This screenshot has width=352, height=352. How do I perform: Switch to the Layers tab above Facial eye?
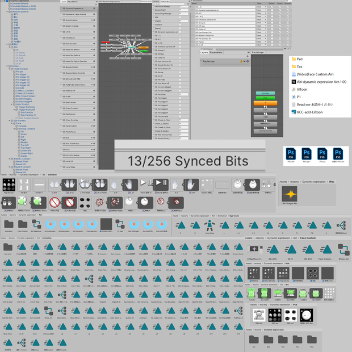coord(204,52)
